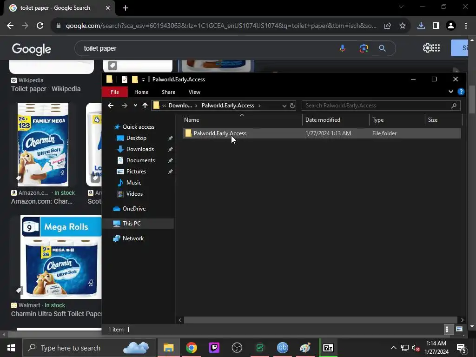476x357 pixels.
Task: Go forward in File Explorer
Action: click(125, 106)
